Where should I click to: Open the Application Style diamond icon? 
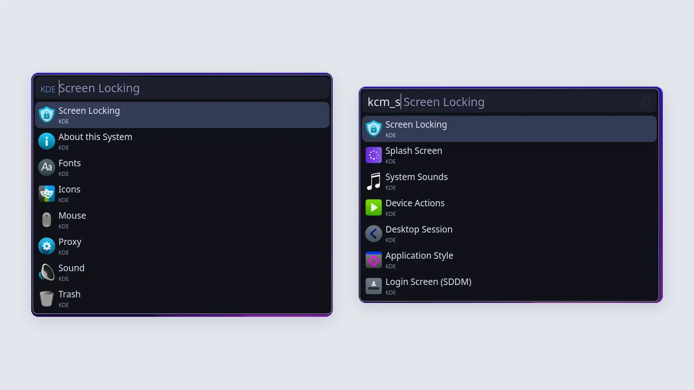pos(373,260)
